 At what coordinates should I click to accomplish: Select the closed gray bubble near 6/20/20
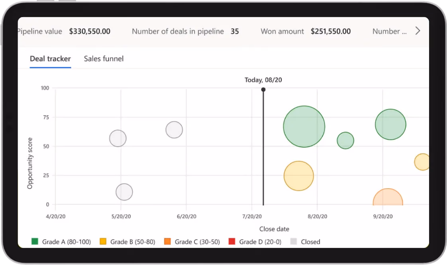pyautogui.click(x=174, y=130)
